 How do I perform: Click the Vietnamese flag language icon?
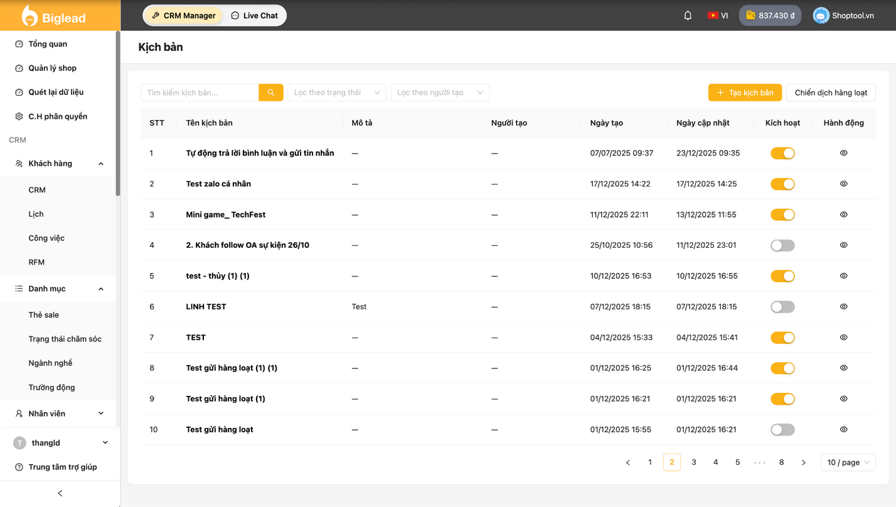click(712, 14)
